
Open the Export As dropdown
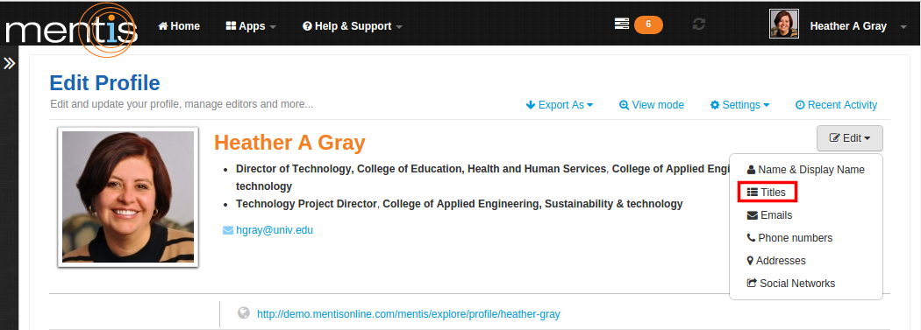pyautogui.click(x=560, y=105)
